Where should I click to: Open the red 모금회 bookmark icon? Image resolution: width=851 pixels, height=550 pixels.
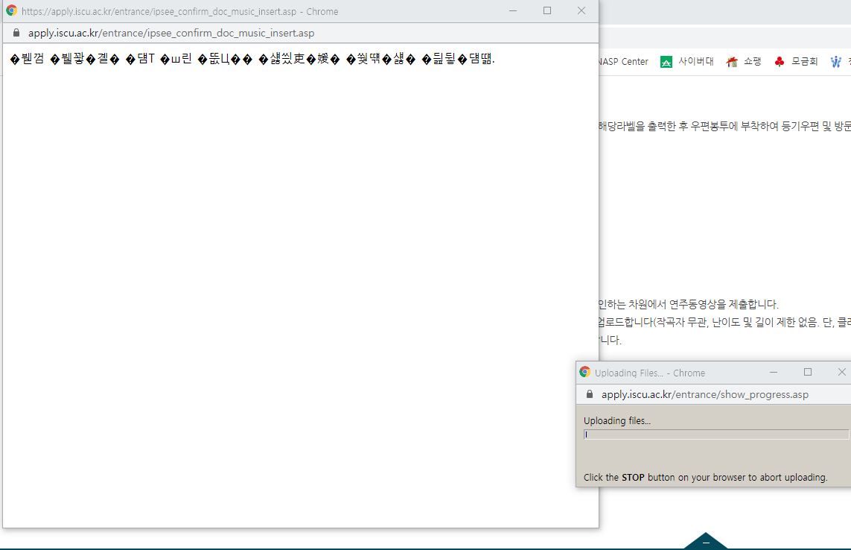[780, 62]
